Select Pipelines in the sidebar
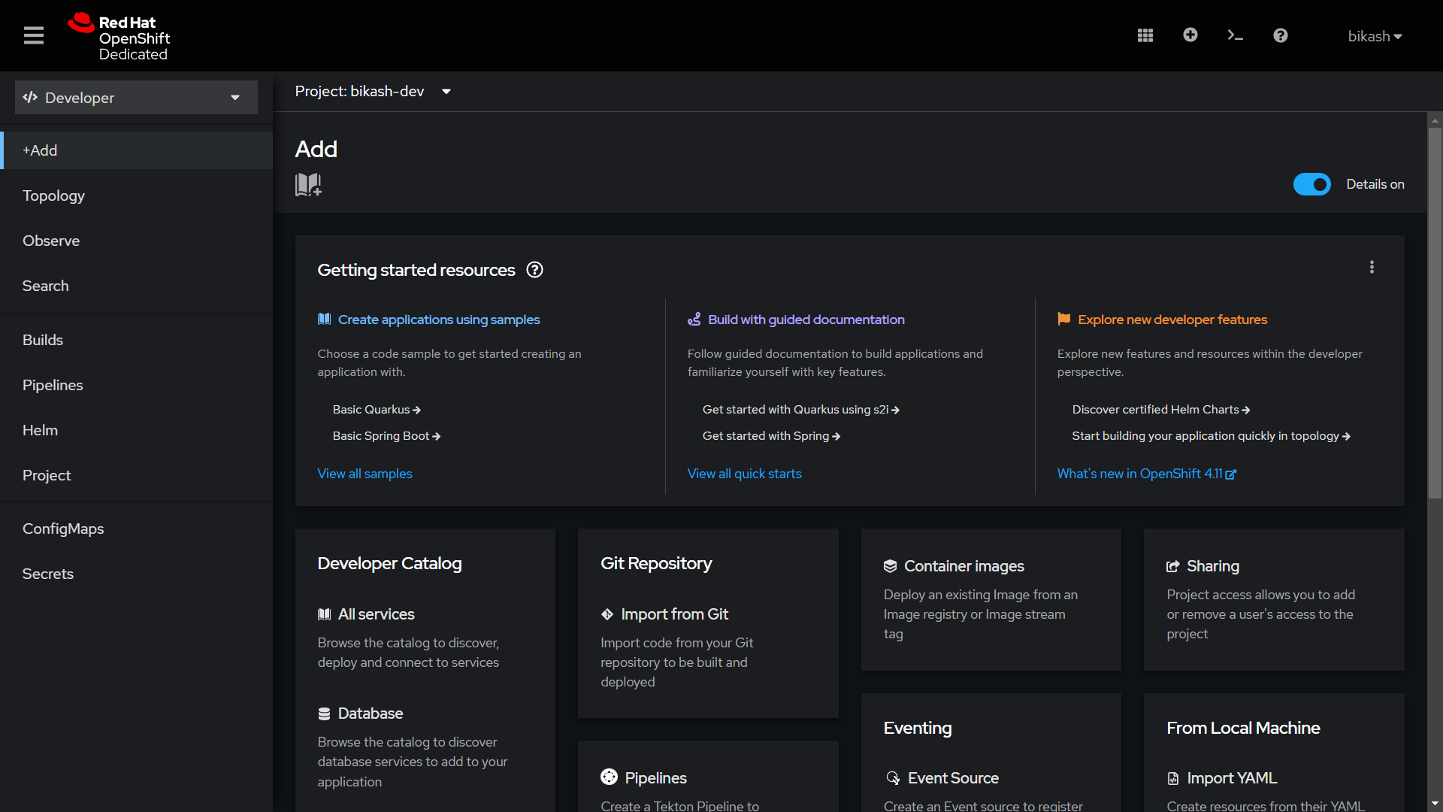 pyautogui.click(x=136, y=385)
